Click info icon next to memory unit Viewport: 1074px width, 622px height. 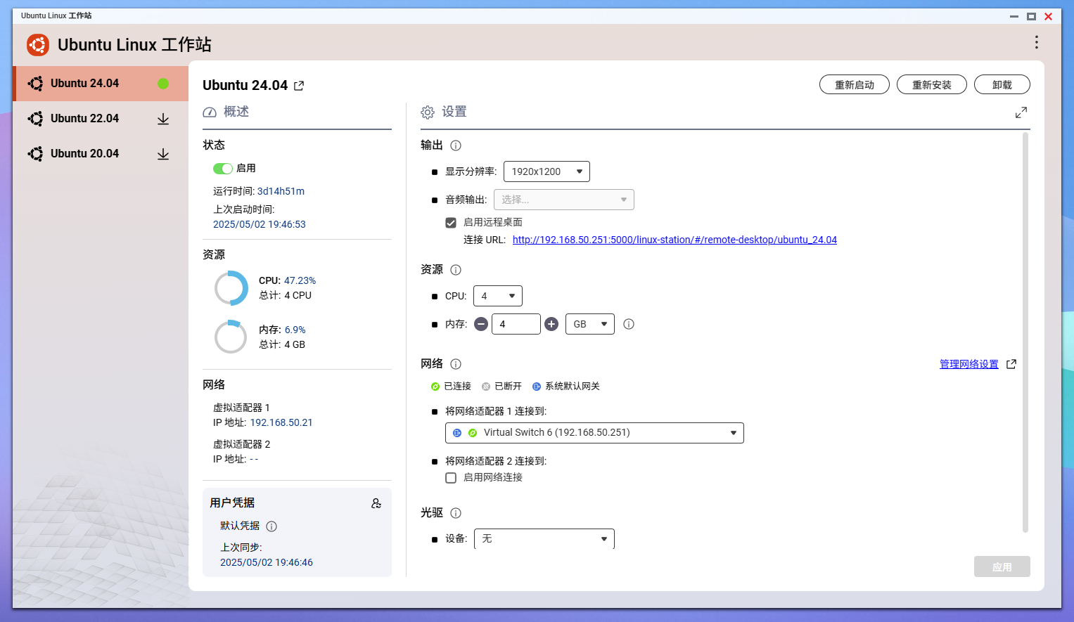pyautogui.click(x=629, y=324)
